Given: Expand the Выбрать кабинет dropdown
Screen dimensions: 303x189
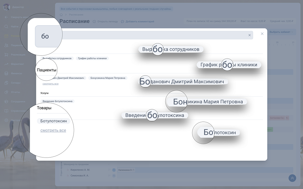Looking at the screenshot, I should (281, 32).
